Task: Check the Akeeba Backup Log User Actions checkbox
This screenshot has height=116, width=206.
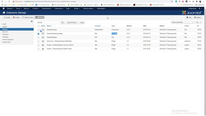Action: pos(38,45)
